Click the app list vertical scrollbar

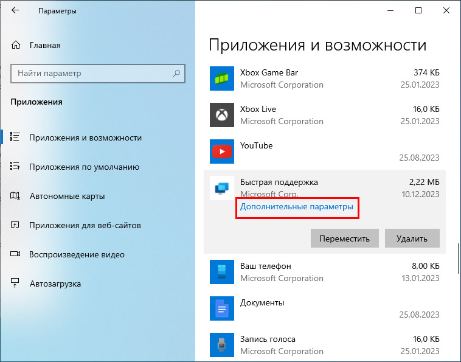[458, 258]
